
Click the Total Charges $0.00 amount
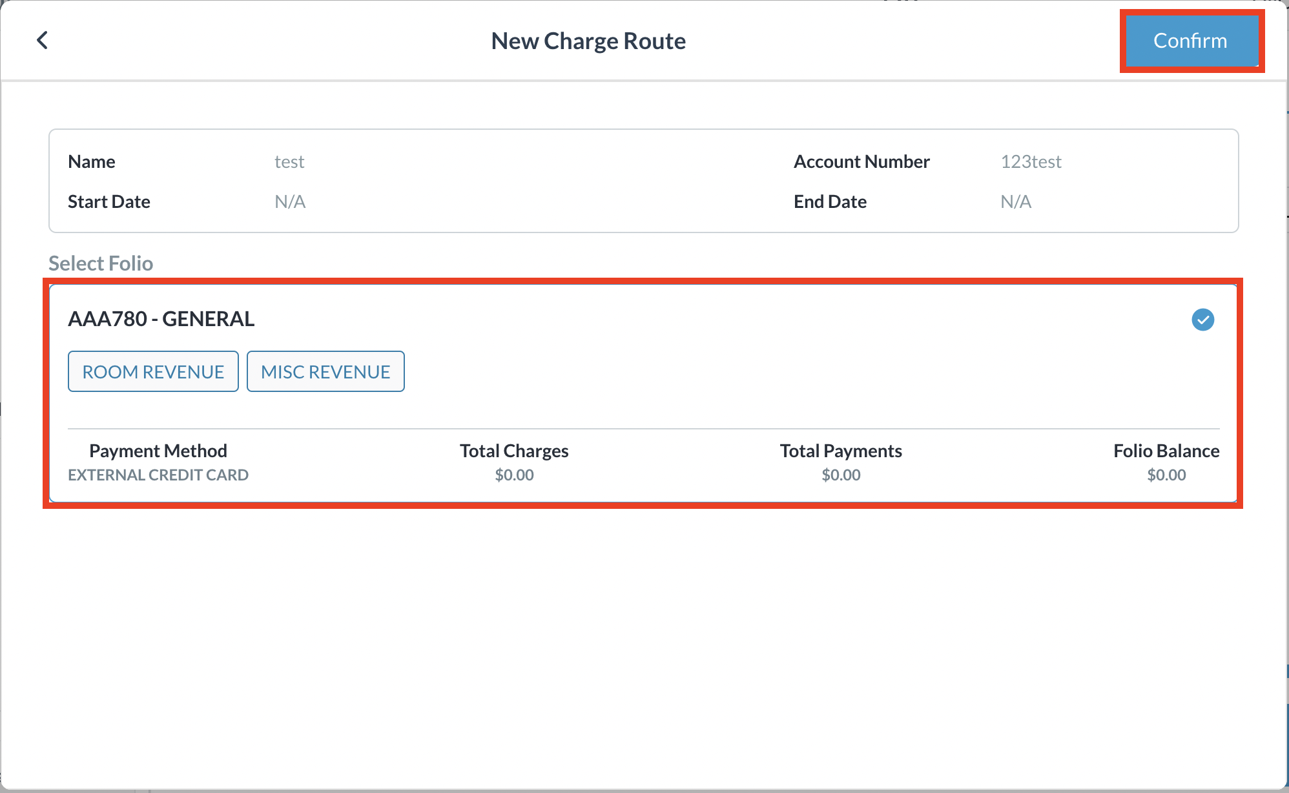pos(514,475)
